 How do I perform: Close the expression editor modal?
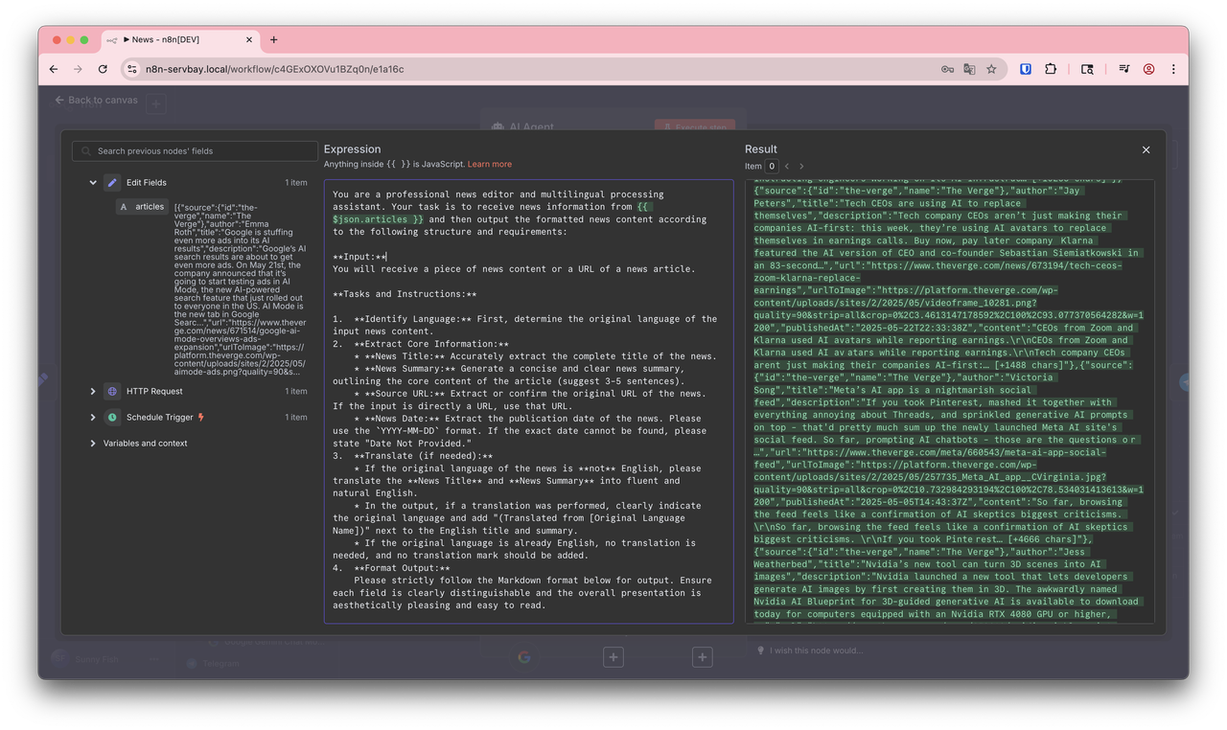[x=1146, y=149]
